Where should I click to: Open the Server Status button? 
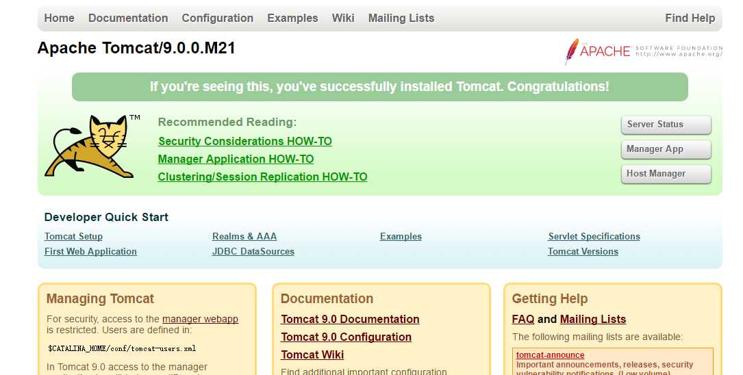666,125
